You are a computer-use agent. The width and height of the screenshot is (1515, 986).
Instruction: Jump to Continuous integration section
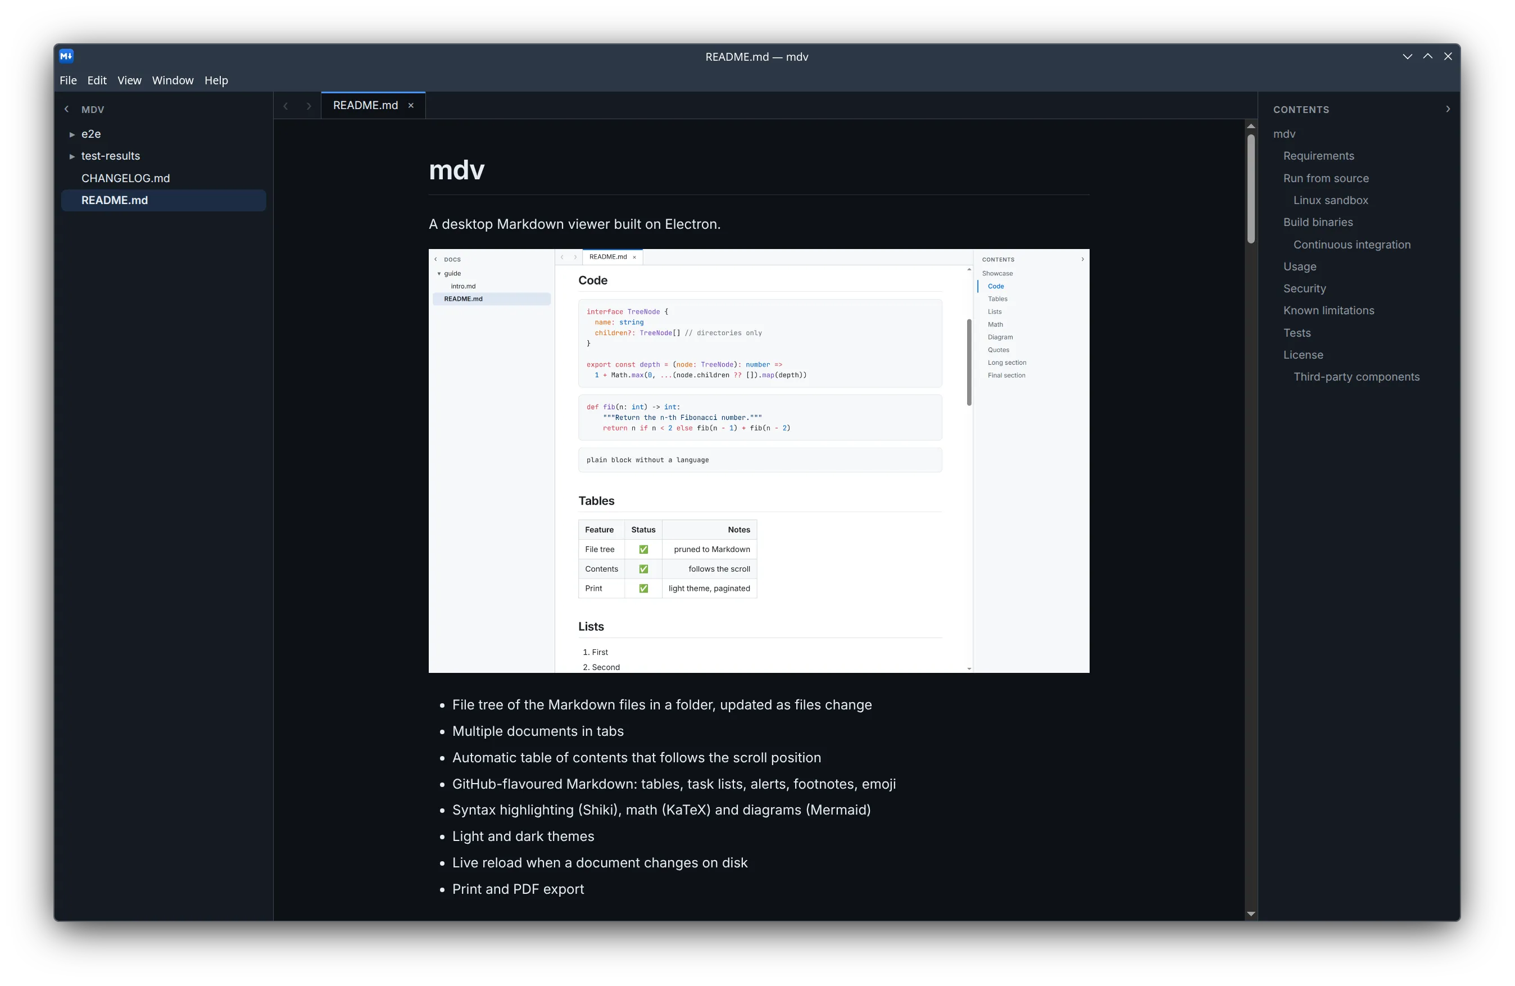click(1352, 245)
